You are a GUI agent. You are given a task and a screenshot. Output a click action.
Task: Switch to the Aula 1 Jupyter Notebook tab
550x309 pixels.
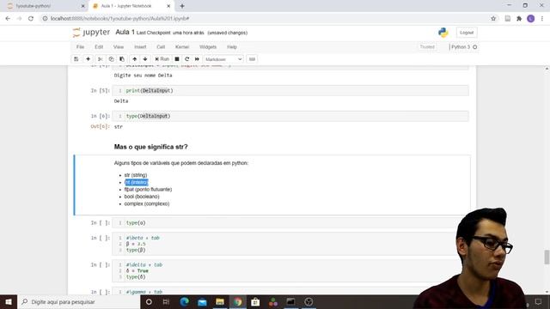coord(131,6)
